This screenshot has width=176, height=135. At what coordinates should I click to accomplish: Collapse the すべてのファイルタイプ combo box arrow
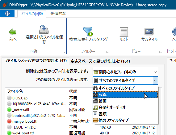pos(155,81)
